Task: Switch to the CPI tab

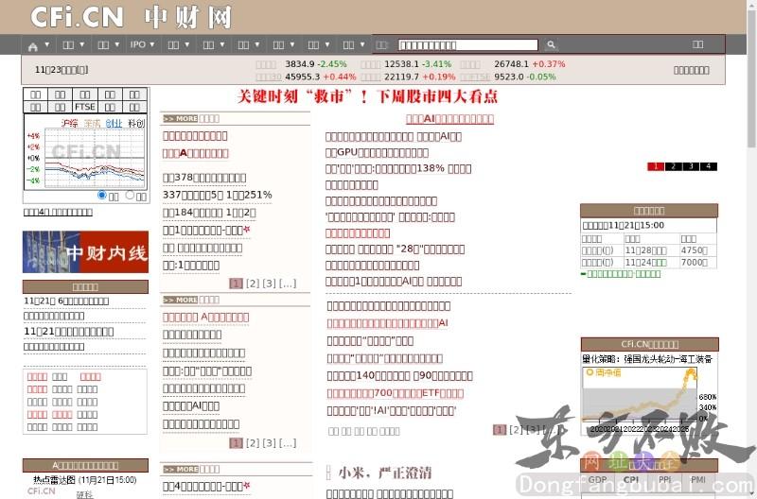Action: [631, 480]
